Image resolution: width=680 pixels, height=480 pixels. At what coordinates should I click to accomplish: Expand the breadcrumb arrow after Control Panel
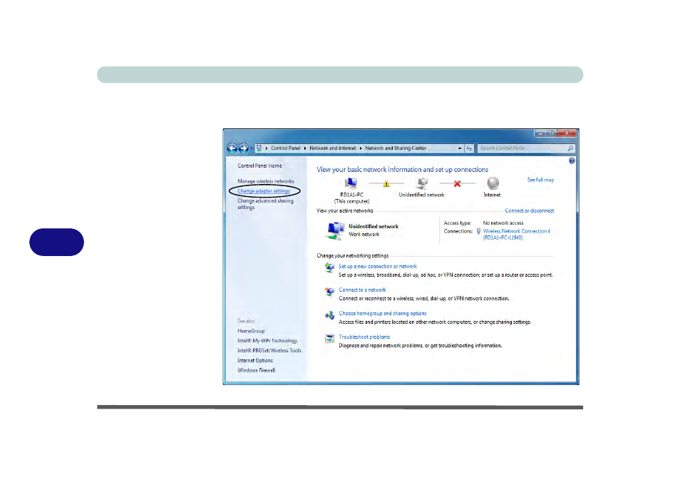point(305,148)
